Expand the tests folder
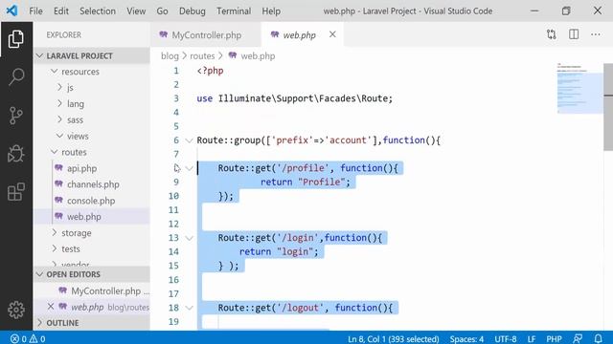The image size is (613, 344). coord(55,248)
